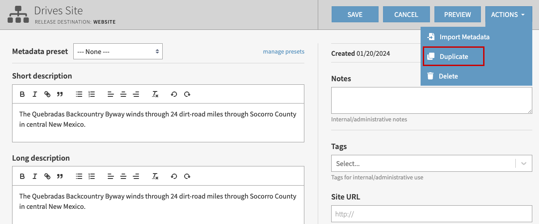The image size is (539, 224).
Task: Click the Drives Site sitemap icon
Action: click(x=18, y=15)
